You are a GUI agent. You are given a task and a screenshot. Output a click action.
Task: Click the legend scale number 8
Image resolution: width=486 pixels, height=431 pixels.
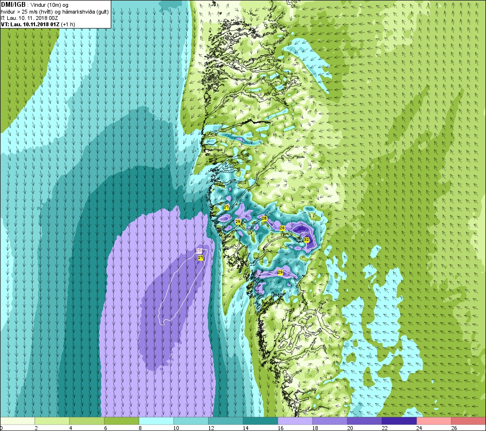[140, 428]
